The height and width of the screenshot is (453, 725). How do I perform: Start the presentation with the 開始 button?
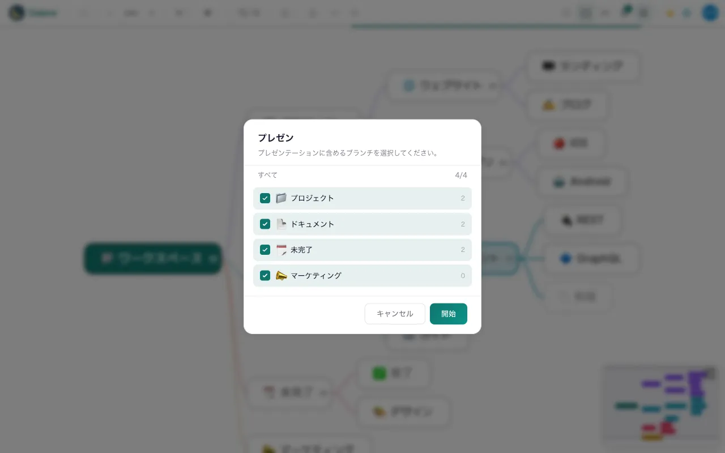tap(449, 314)
